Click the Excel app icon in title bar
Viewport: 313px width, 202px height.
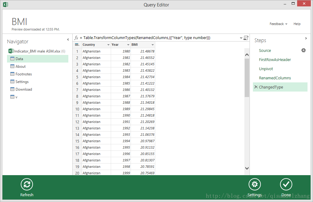coord(5,4)
